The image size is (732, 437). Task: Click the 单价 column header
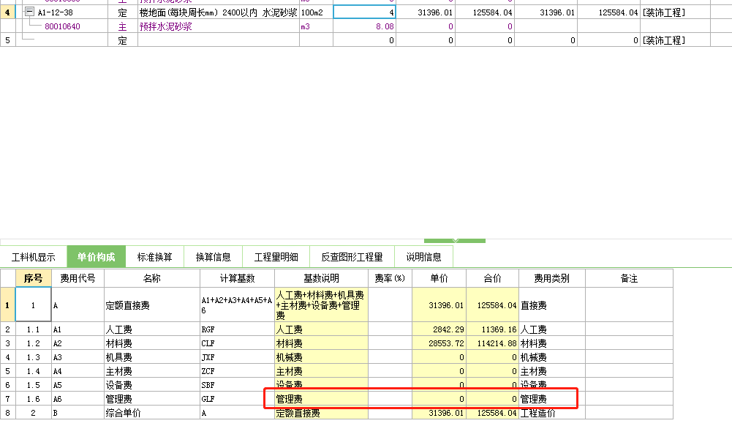pyautogui.click(x=439, y=278)
